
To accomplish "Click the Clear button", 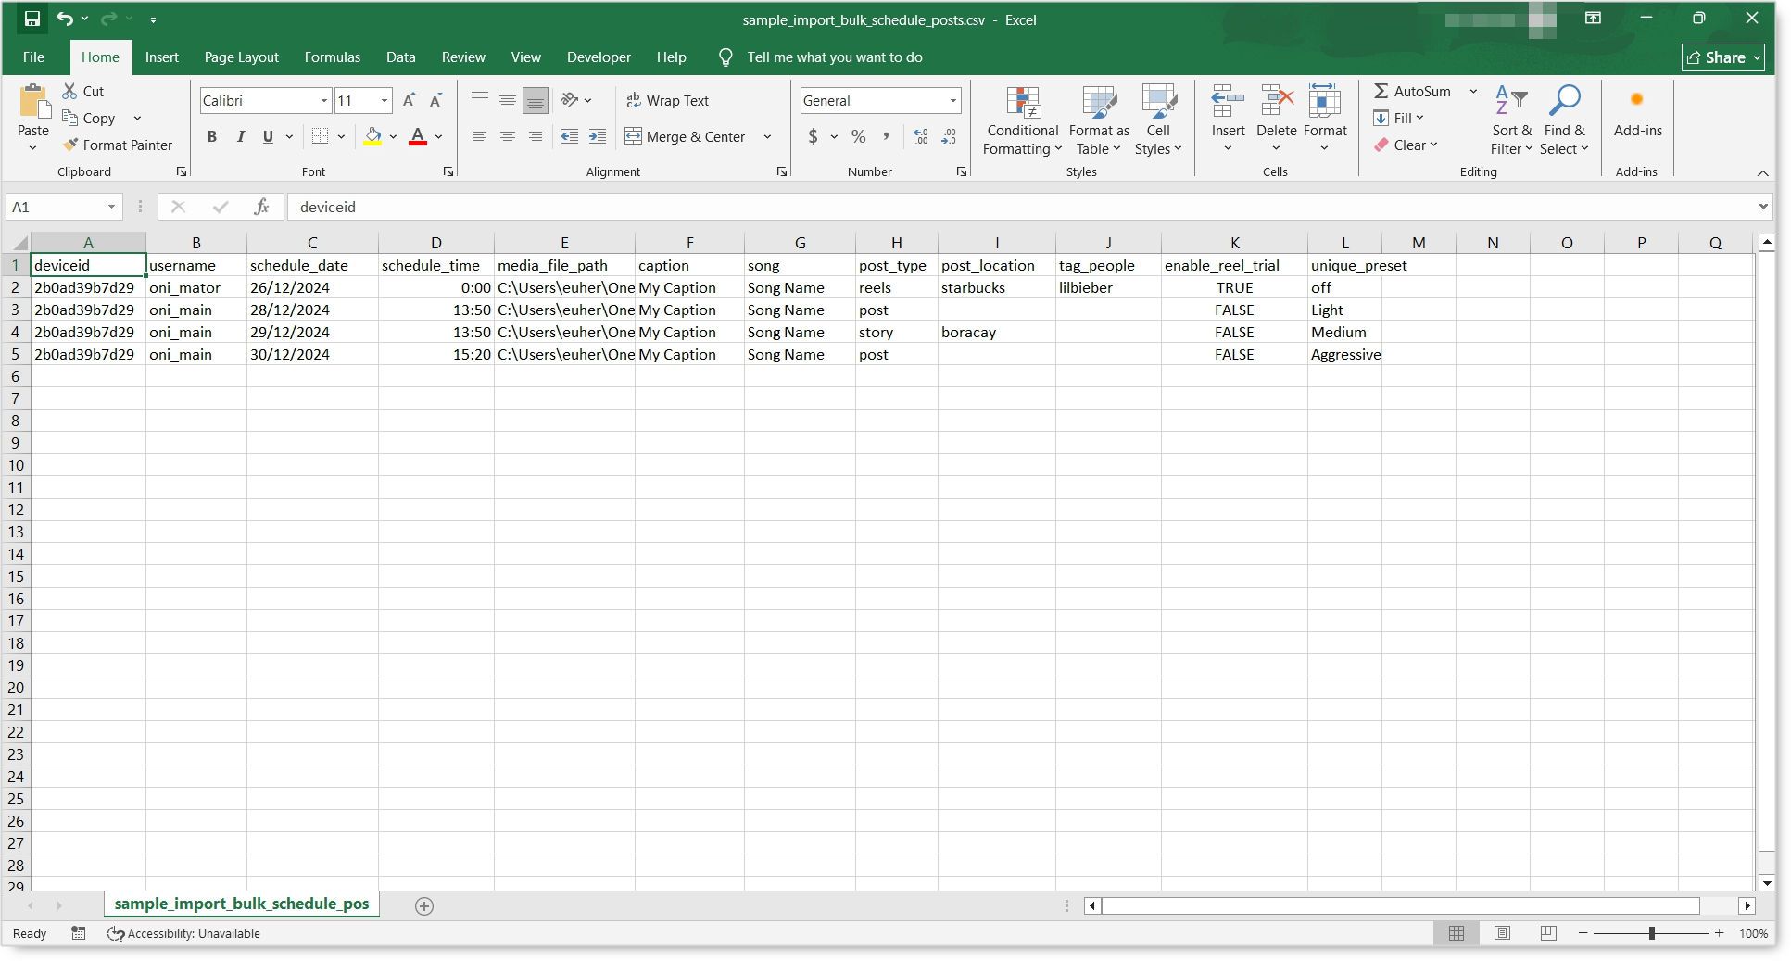I will tap(1406, 145).
